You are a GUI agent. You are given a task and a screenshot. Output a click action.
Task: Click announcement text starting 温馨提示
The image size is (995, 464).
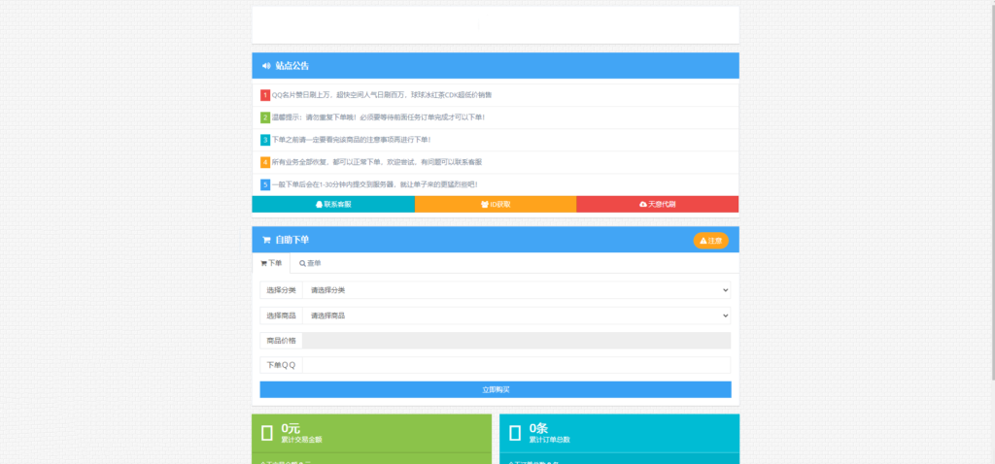point(378,117)
